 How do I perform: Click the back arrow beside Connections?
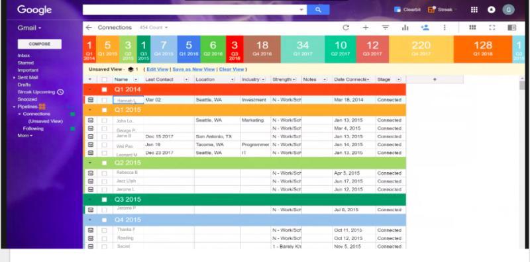tap(89, 28)
